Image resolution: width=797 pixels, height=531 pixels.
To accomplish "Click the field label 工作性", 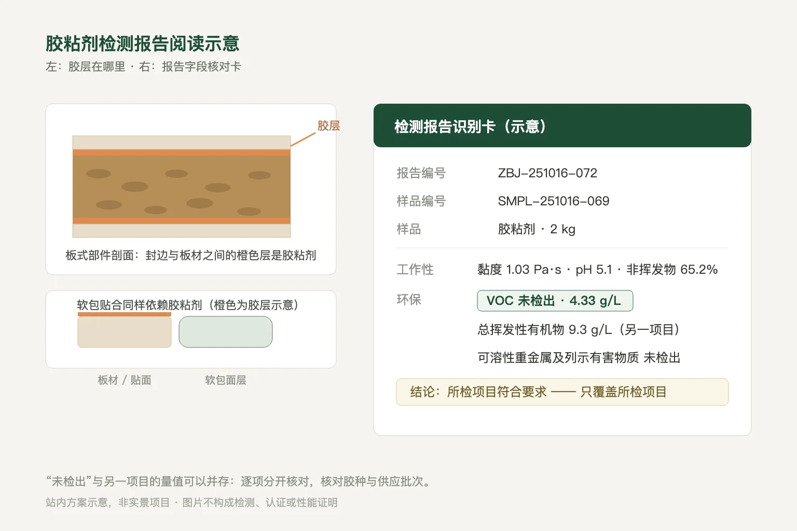I will coord(415,270).
